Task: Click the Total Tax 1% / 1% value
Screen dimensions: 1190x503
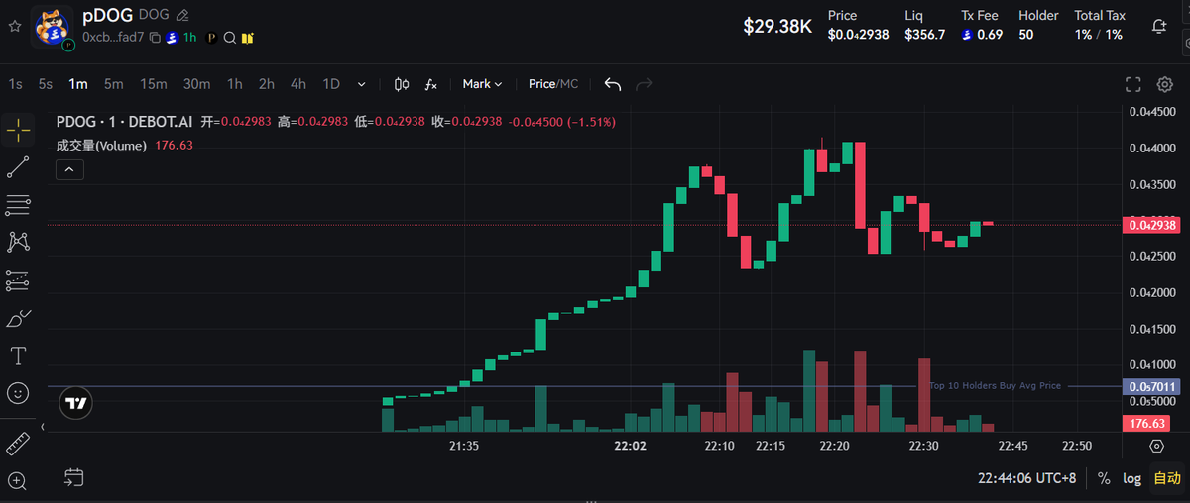Action: pos(1099,35)
